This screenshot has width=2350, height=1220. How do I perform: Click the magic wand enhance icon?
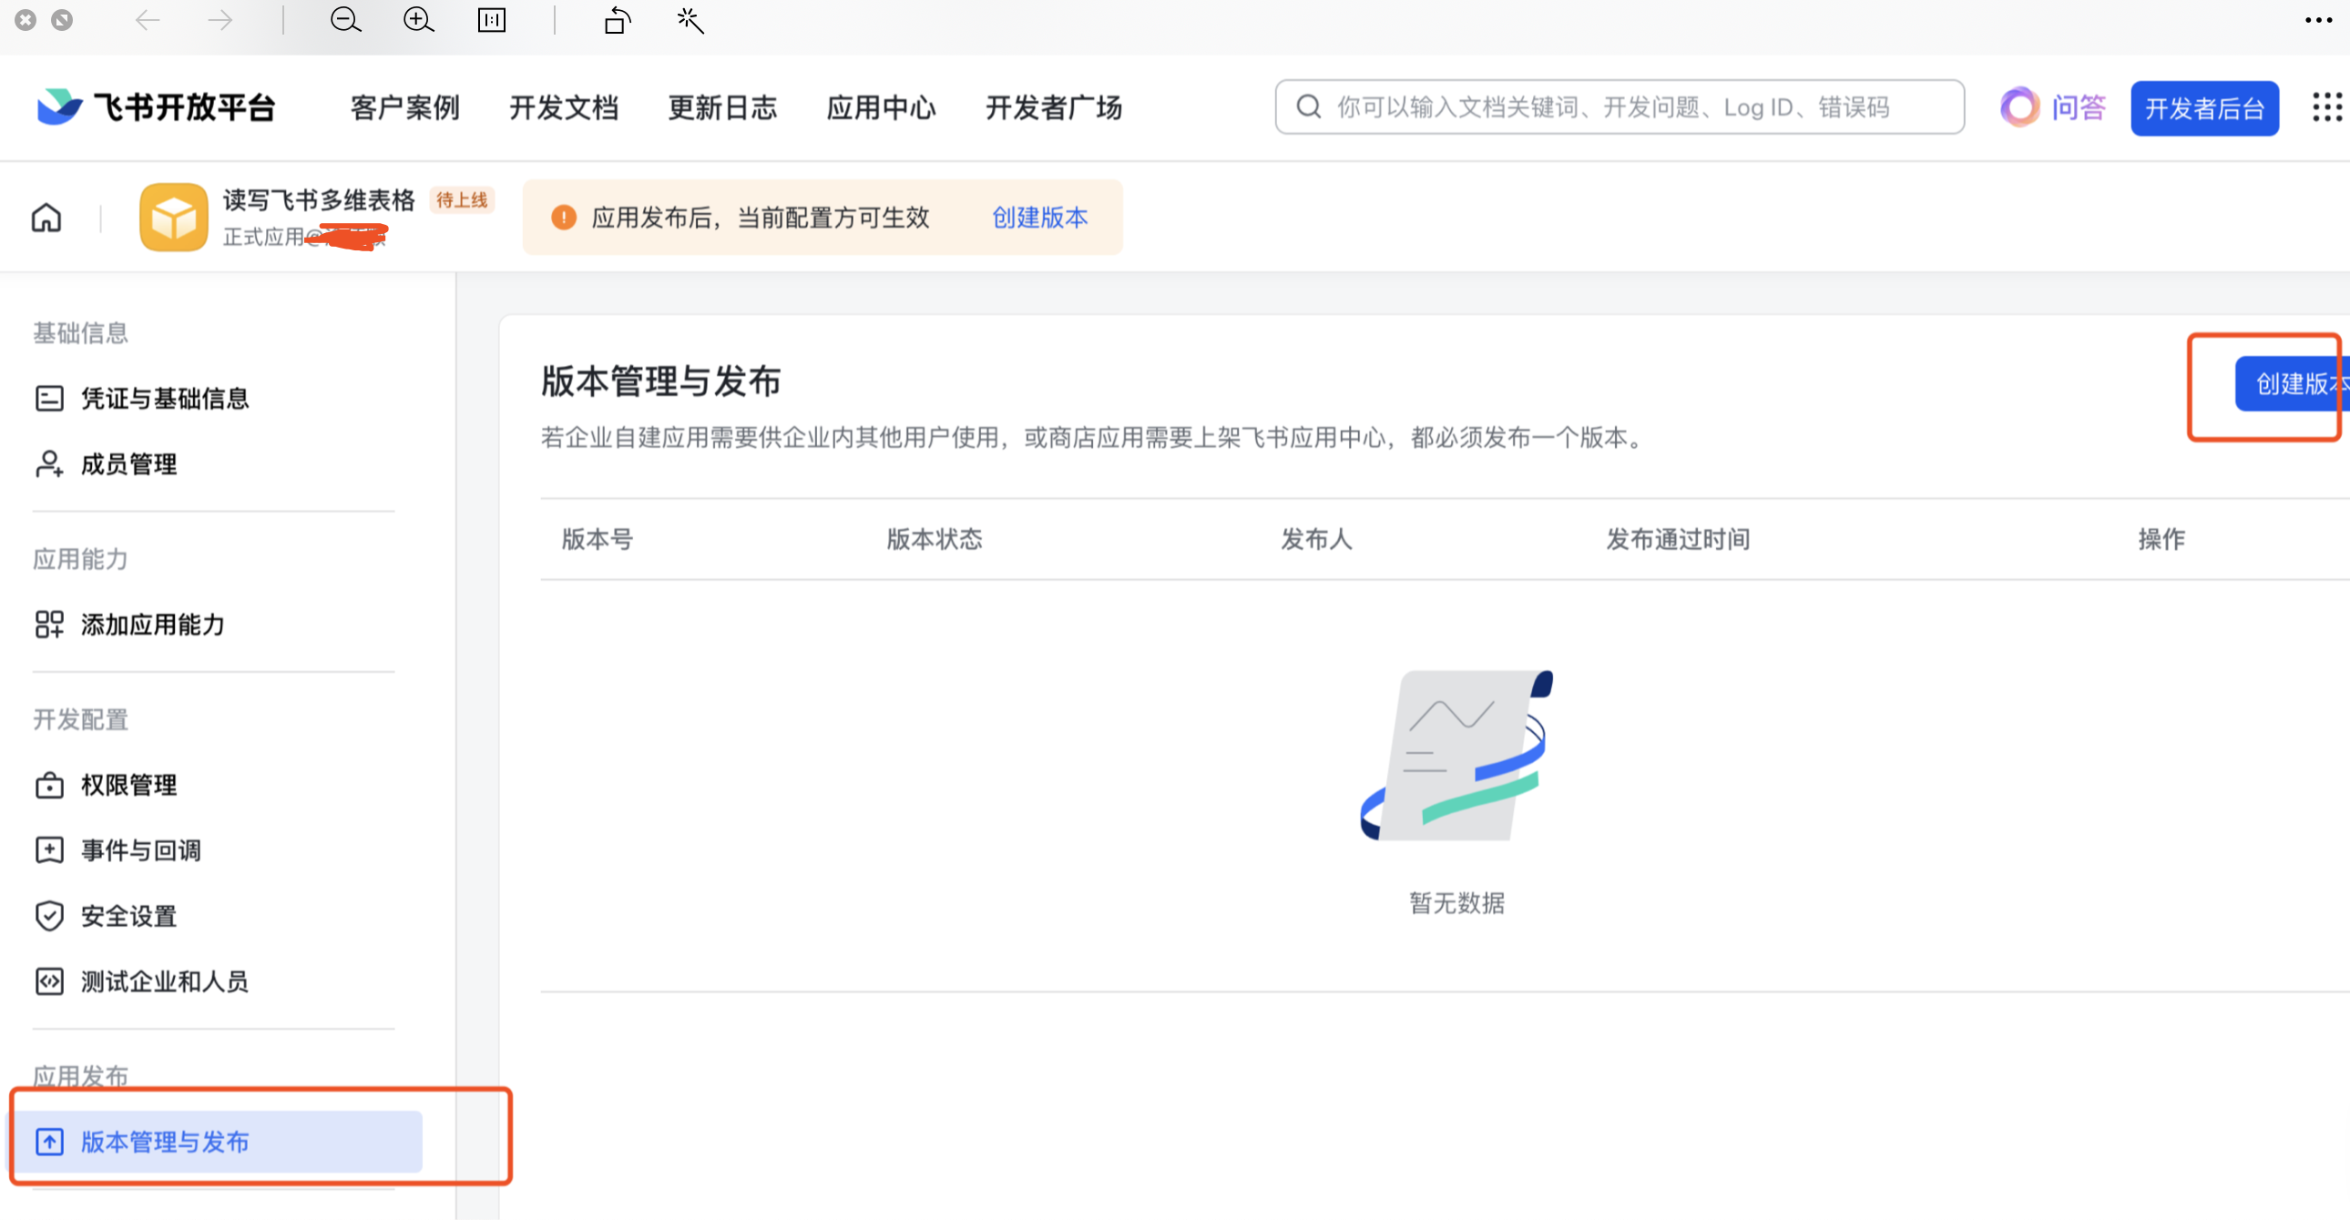point(690,20)
